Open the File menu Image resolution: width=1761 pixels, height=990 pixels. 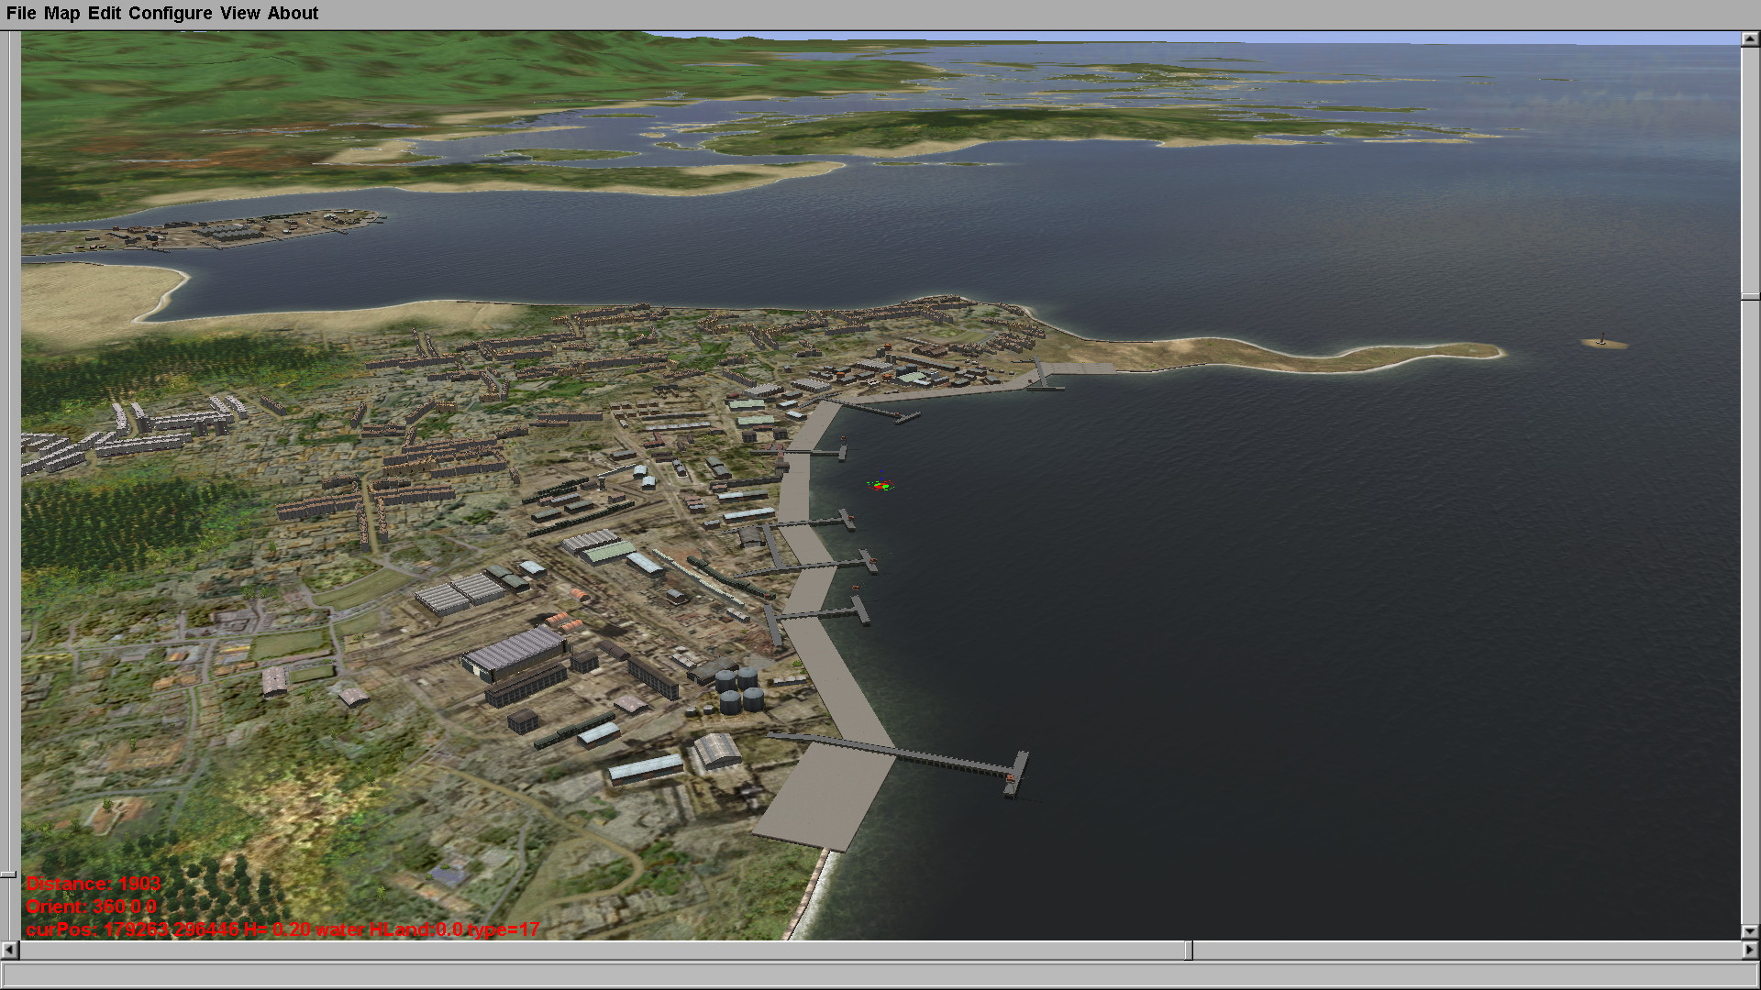20,13
